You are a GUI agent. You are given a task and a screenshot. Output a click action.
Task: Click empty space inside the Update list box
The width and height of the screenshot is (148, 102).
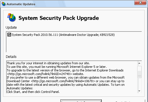click(74, 45)
